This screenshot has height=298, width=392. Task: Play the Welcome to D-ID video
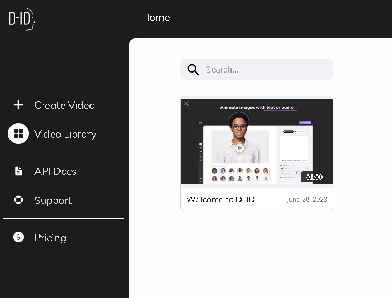tap(239, 148)
